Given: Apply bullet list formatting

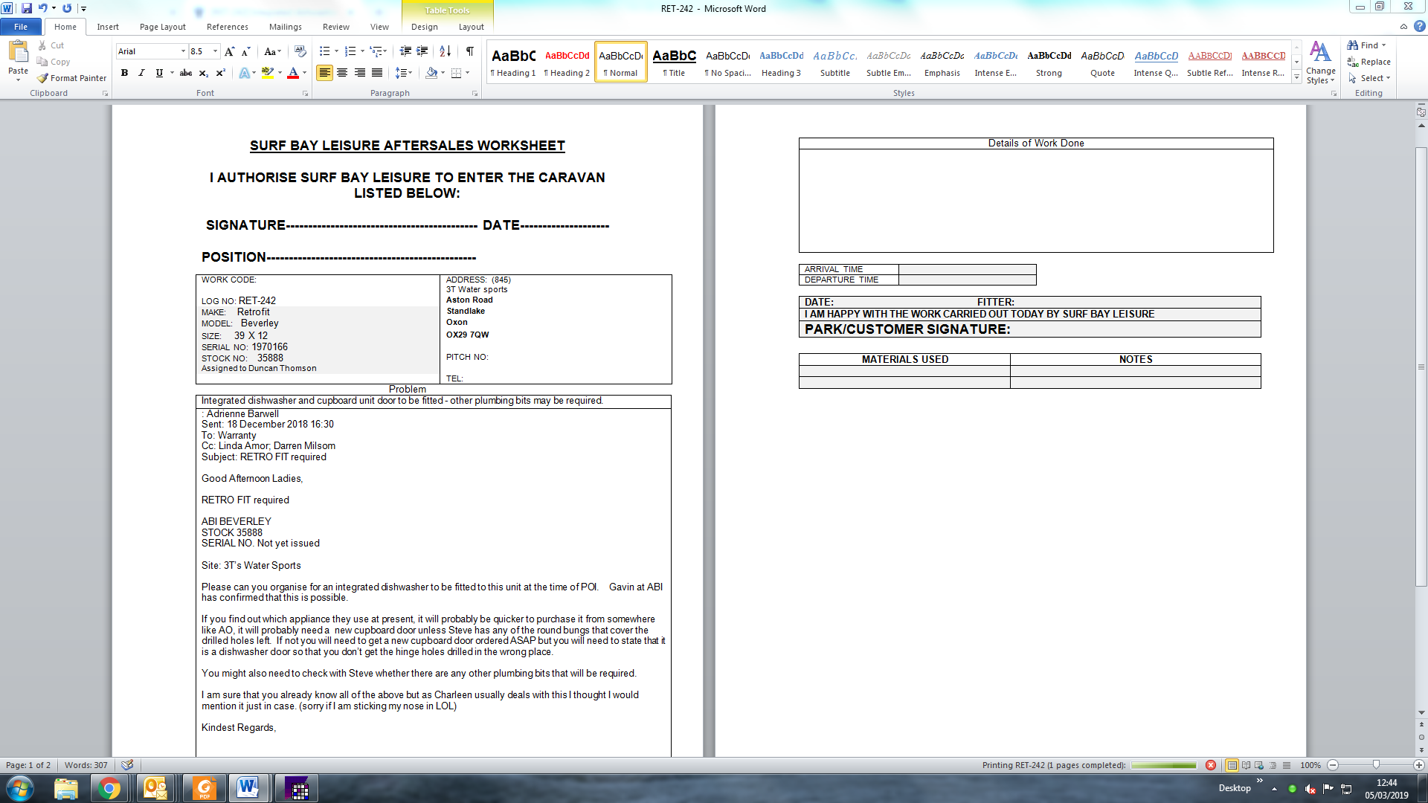Looking at the screenshot, I should point(324,51).
